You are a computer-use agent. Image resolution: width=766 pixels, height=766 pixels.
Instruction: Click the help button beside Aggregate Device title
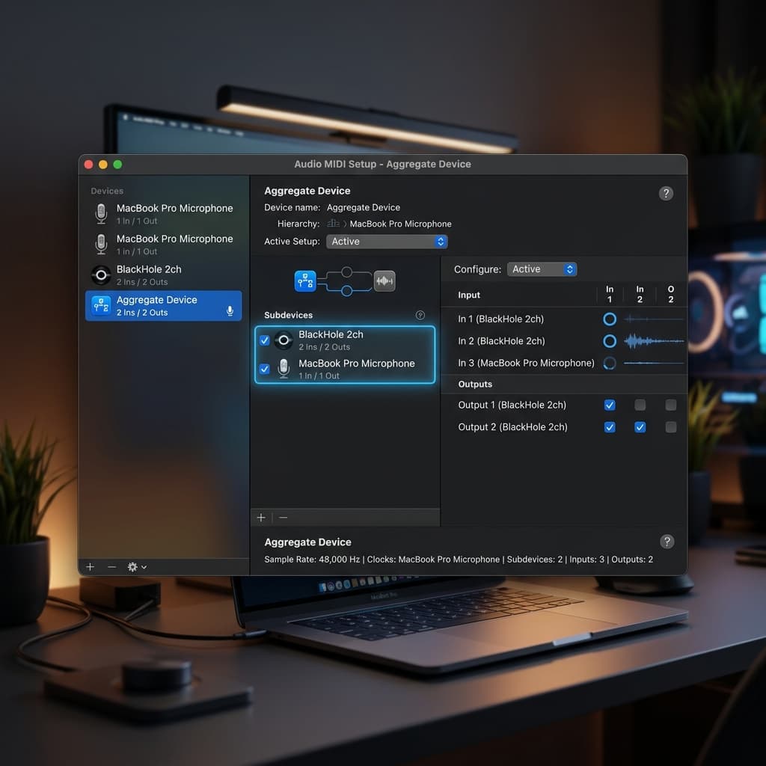666,193
